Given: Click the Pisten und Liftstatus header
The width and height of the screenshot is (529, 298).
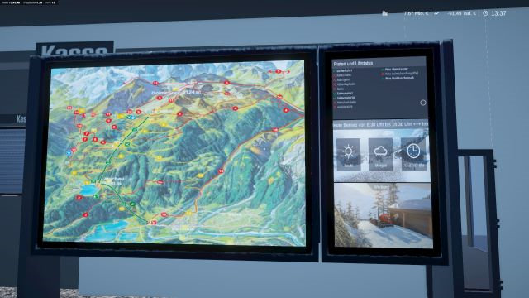Looking at the screenshot, I should (x=353, y=64).
